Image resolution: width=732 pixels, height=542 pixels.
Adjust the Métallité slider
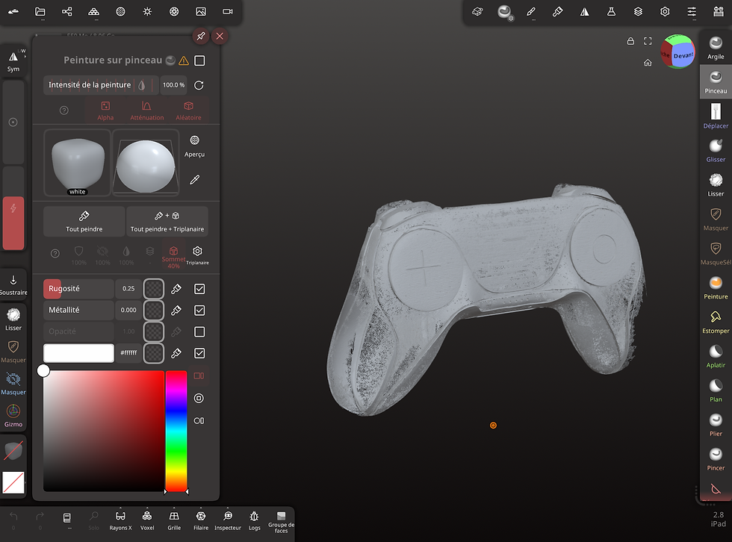(78, 310)
